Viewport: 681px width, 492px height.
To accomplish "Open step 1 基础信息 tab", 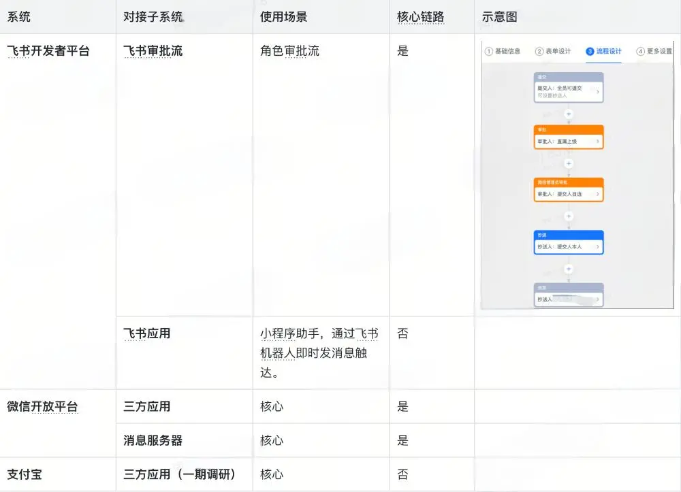I will coord(503,51).
